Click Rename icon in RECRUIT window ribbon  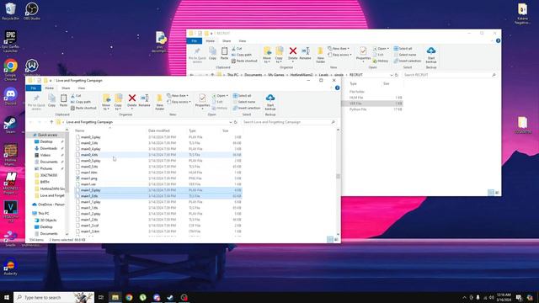tap(305, 54)
